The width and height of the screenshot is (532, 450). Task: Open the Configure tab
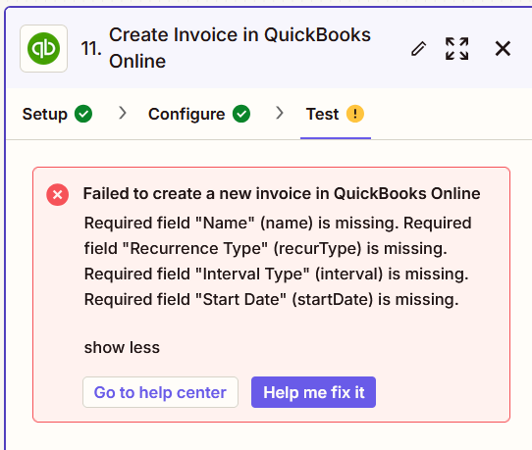click(186, 114)
